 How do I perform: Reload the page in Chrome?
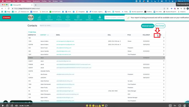pyautogui.click(x=9, y=9)
